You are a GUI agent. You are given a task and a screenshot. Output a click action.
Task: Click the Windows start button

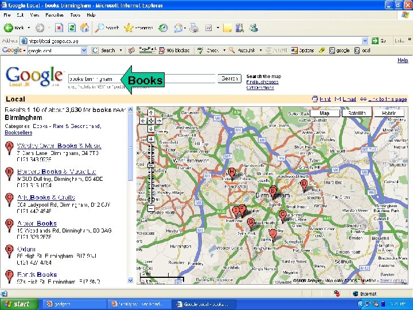(19, 304)
